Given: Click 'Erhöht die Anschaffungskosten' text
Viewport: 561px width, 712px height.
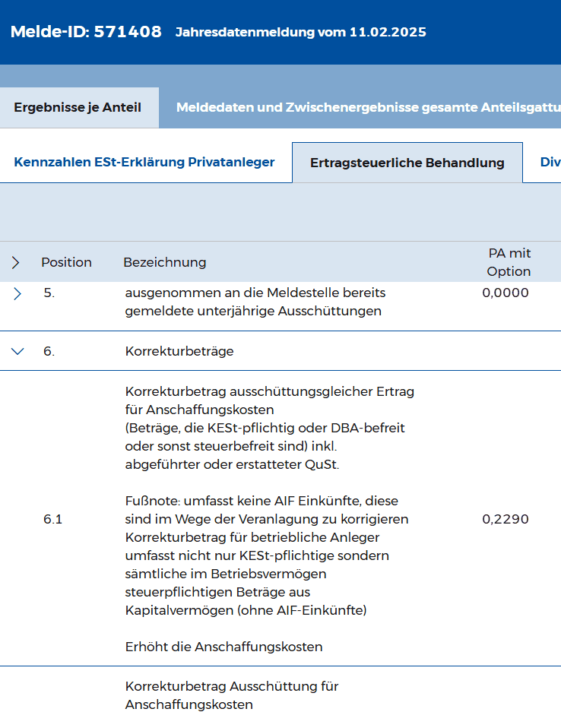Looking at the screenshot, I should click(224, 647).
